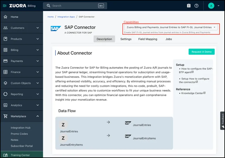Click the Reporting circular icon
Screen dimensions: 225x158
[5, 94]
